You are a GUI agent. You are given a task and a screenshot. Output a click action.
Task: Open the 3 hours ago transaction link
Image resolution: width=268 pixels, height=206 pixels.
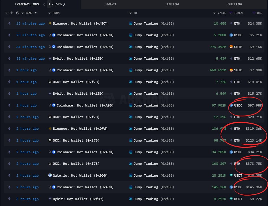coord(27,199)
